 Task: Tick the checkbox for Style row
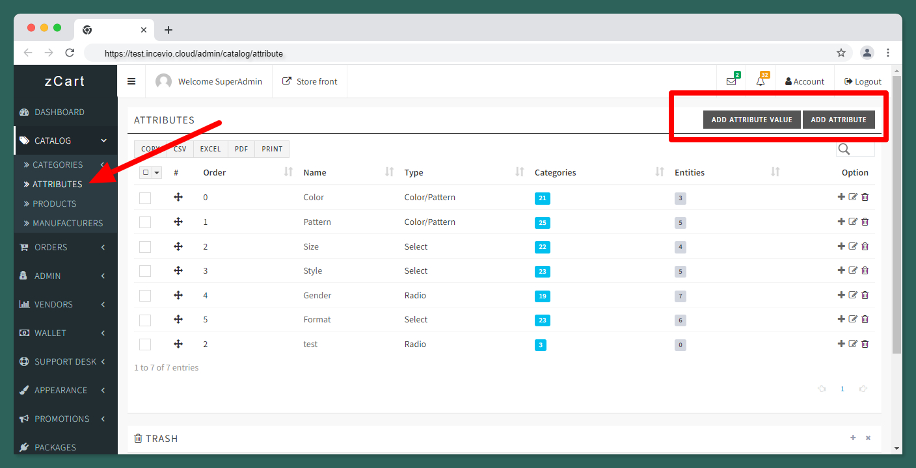pos(145,271)
